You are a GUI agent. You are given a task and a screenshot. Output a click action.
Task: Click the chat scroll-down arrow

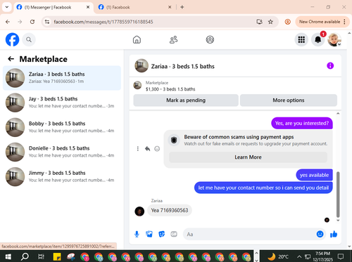point(338,221)
